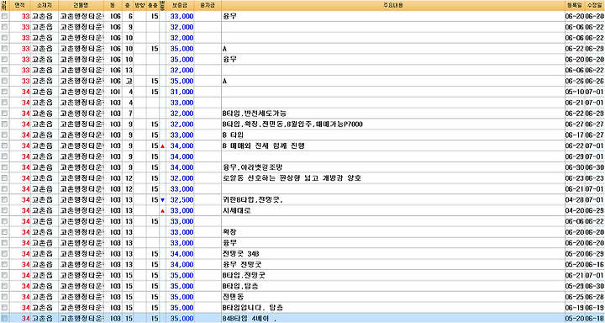Select note 'B 매매와 전세 함께 진행'
Viewport: 605px width, 323px height.
click(265, 146)
